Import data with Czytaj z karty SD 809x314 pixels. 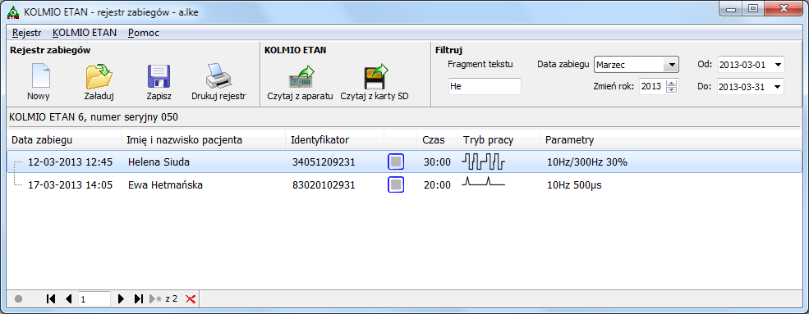(x=375, y=81)
